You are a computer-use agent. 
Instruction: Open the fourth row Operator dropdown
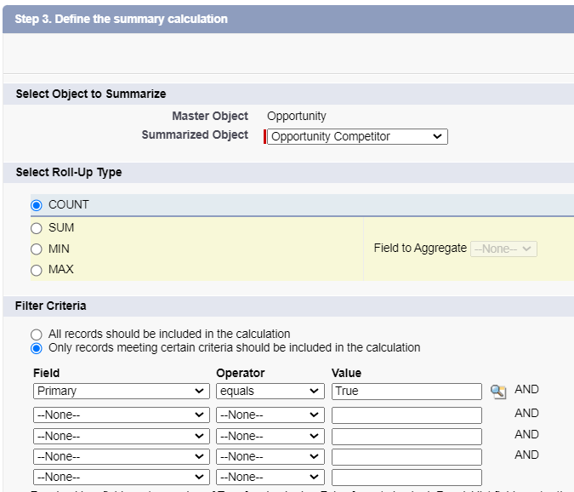pyautogui.click(x=269, y=457)
